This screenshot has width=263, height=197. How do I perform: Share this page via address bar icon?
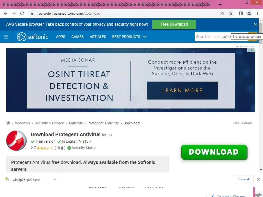click(222, 13)
